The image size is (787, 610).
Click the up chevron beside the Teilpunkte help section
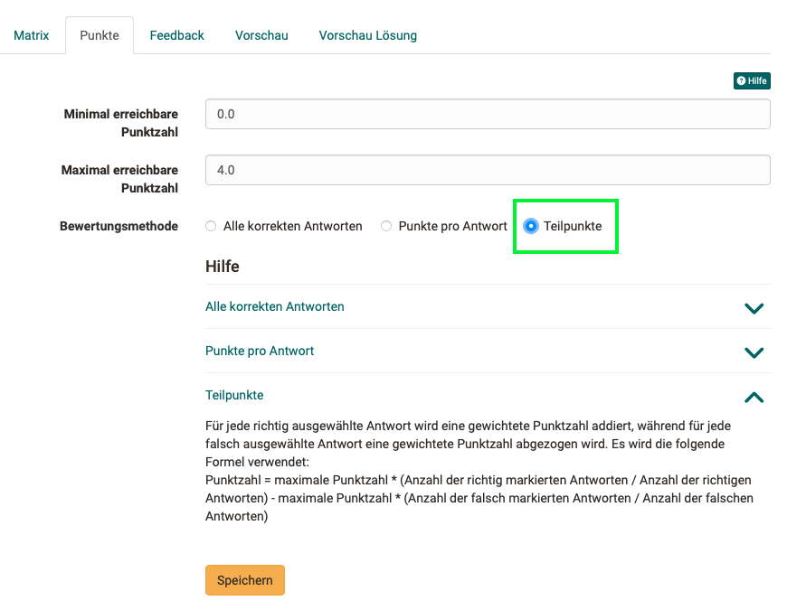coord(754,397)
